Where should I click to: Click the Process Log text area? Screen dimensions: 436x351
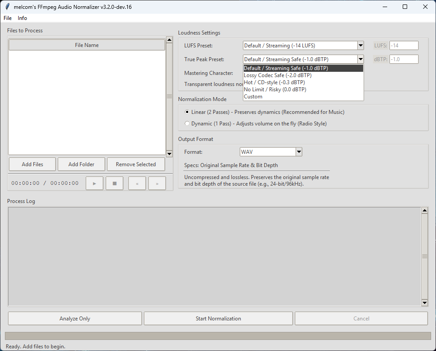coord(214,257)
